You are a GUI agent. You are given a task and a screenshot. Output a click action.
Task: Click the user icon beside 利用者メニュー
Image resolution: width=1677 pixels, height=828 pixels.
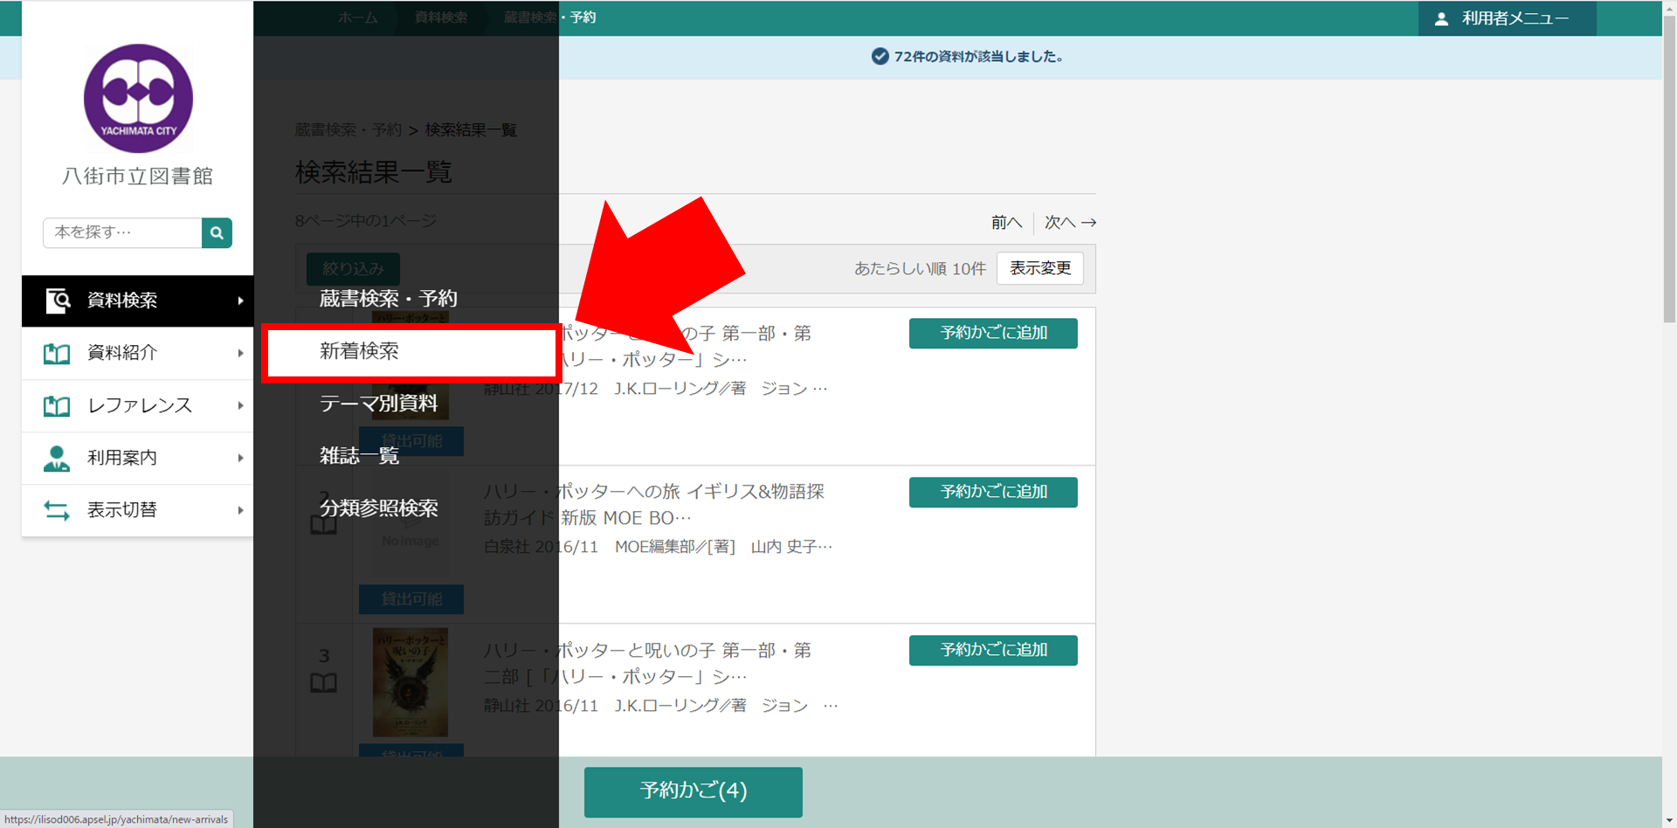[x=1441, y=18]
